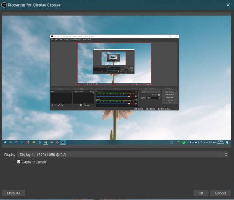Toggle the lock icon on the Display Capture source

pos(93,92)
